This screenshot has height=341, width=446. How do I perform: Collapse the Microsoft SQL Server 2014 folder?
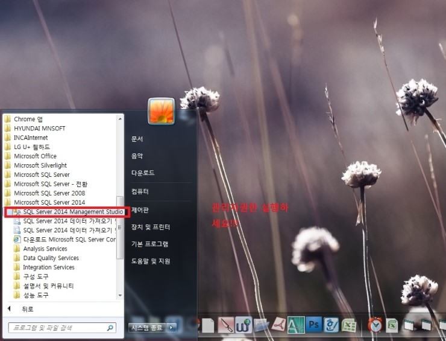pyautogui.click(x=45, y=202)
